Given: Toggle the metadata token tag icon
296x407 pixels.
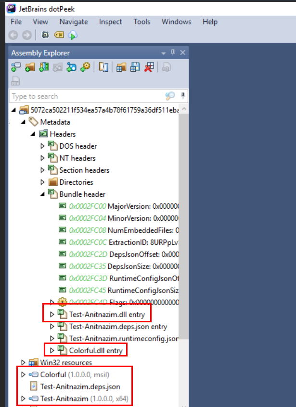Looking at the screenshot, I should (x=59, y=35).
